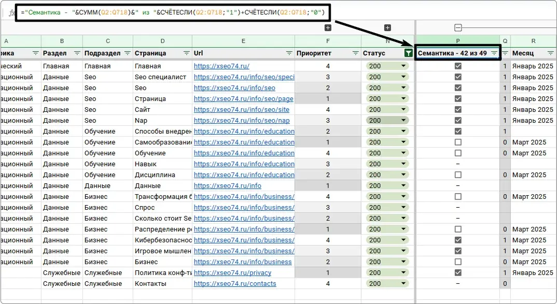557x304 pixels.
Task: Select column R by its letter header
Action: (534, 41)
